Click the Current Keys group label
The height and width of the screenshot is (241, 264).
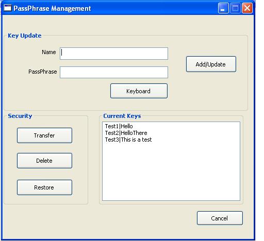[122, 116]
